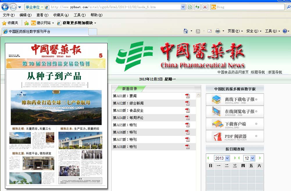Open the year 2013 dropdown
Viewport: 291px width, 191px height.
point(222,158)
